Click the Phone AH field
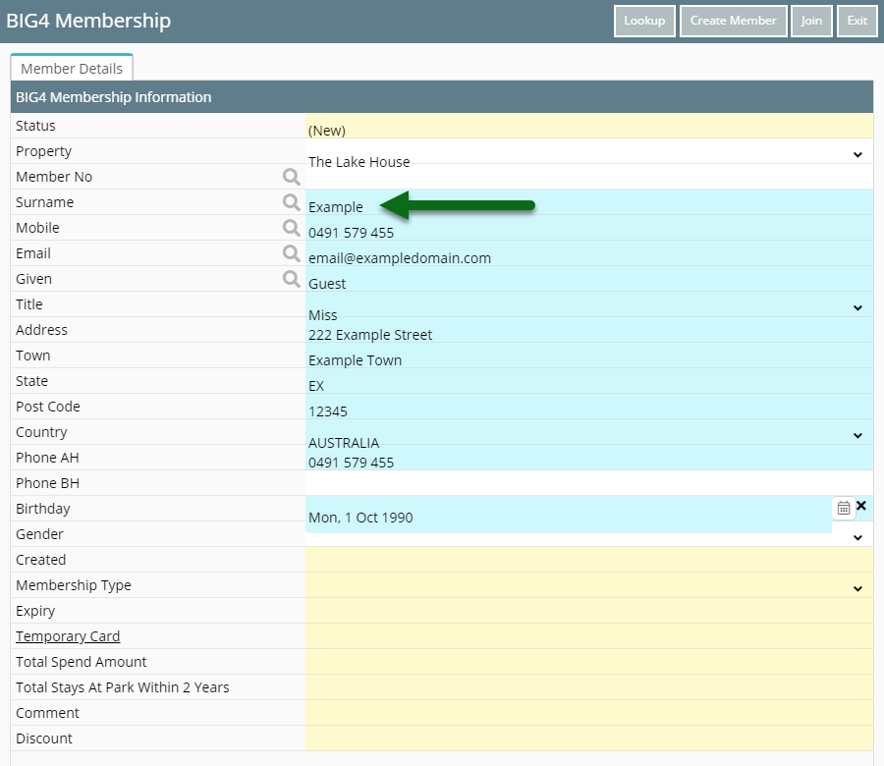 click(589, 458)
